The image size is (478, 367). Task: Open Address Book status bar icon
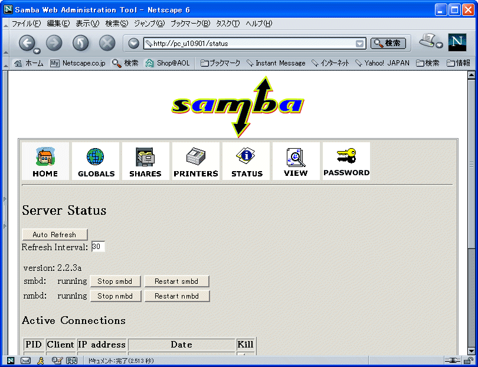(71, 361)
